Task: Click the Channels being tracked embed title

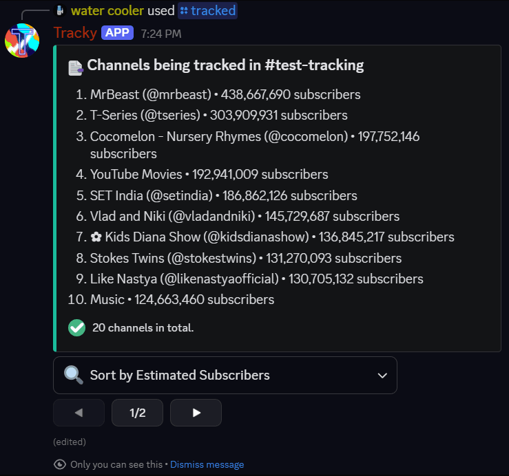Action: (225, 66)
